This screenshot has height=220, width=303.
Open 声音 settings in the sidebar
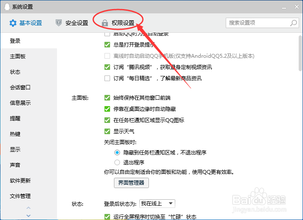28,165
